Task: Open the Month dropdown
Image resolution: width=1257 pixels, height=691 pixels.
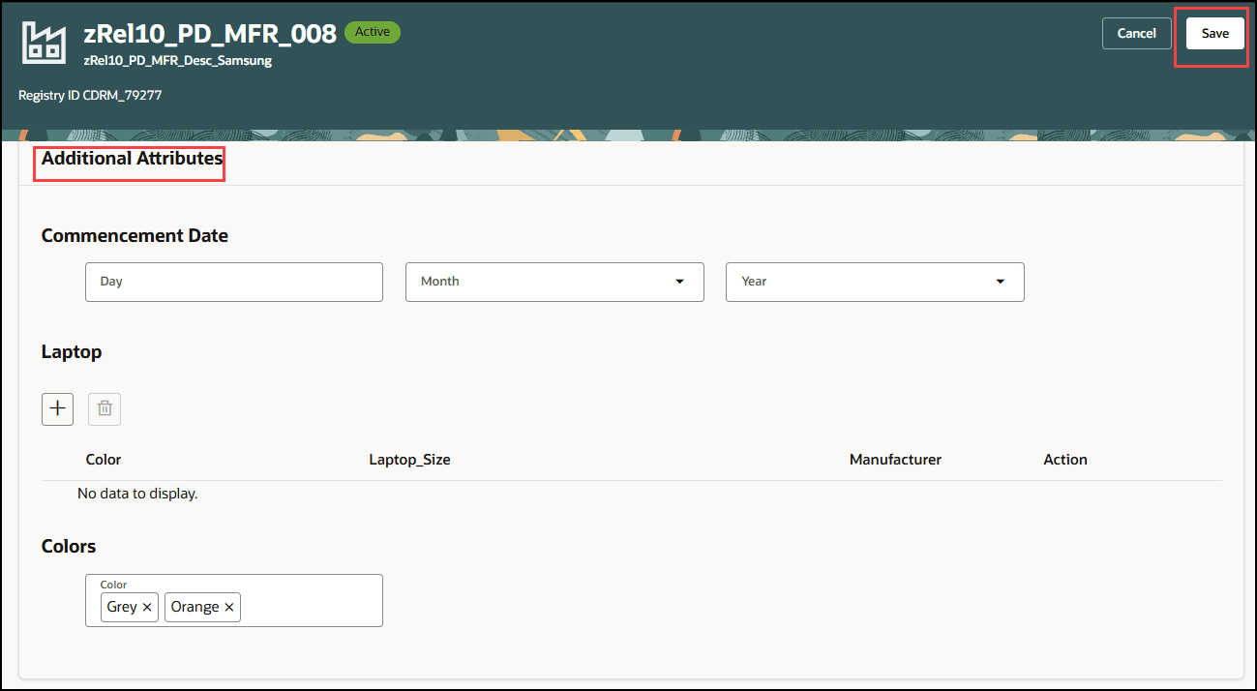Action: pyautogui.click(x=554, y=281)
